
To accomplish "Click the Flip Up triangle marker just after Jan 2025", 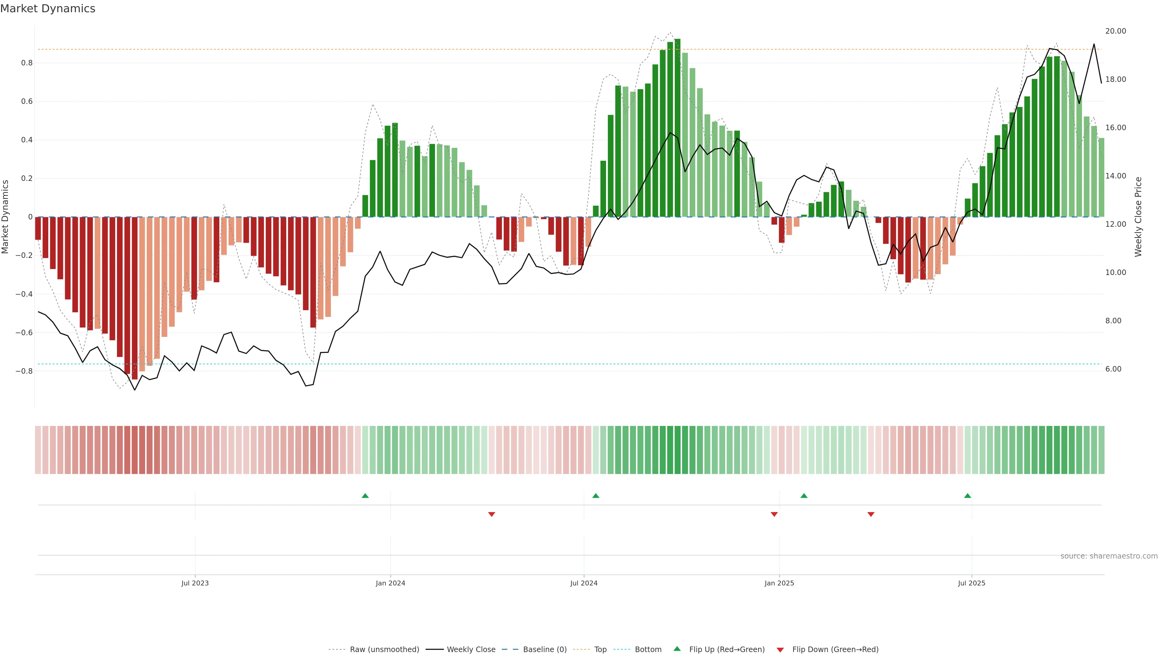I will click(804, 496).
